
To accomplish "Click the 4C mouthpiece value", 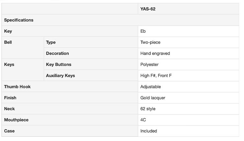I will click(143, 120).
